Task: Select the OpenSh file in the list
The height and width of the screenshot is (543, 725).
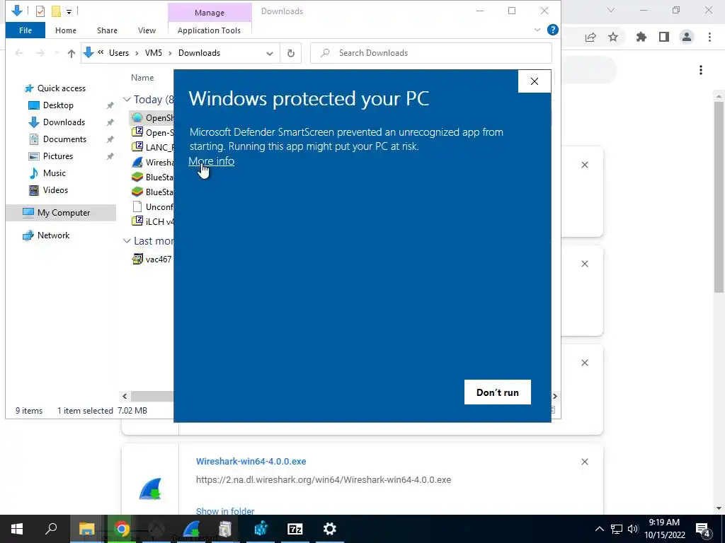Action: click(152, 118)
